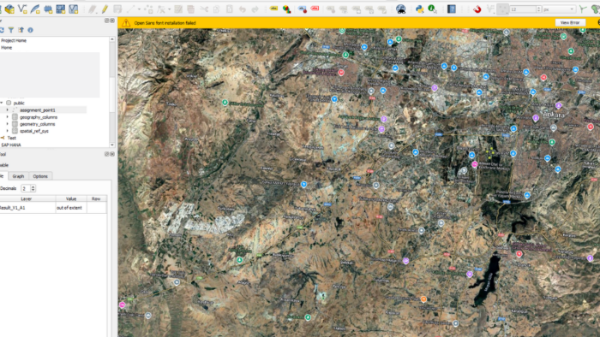Collapse the public schema node

coord(2,103)
